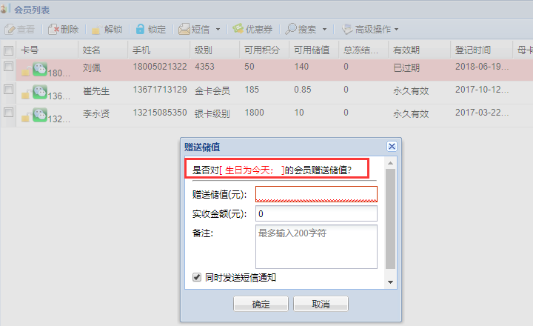Click the lock icon in 崔先生 row
This screenshot has width=533, height=326.
25,96
